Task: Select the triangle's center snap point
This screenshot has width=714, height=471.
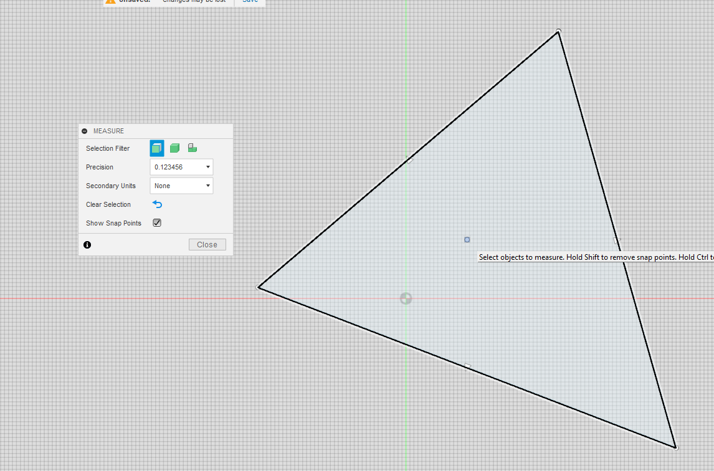Action: click(467, 240)
